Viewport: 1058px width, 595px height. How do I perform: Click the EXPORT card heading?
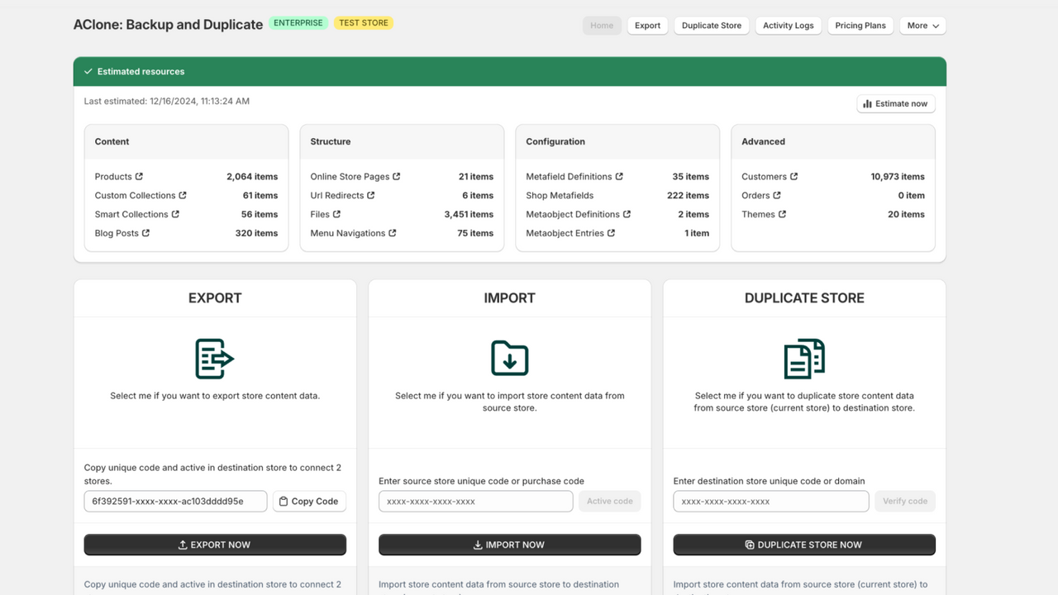(x=215, y=297)
